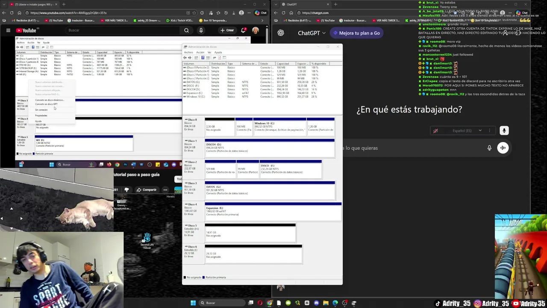Reload the YouTube browser page
The image size is (547, 308).
click(x=12, y=13)
